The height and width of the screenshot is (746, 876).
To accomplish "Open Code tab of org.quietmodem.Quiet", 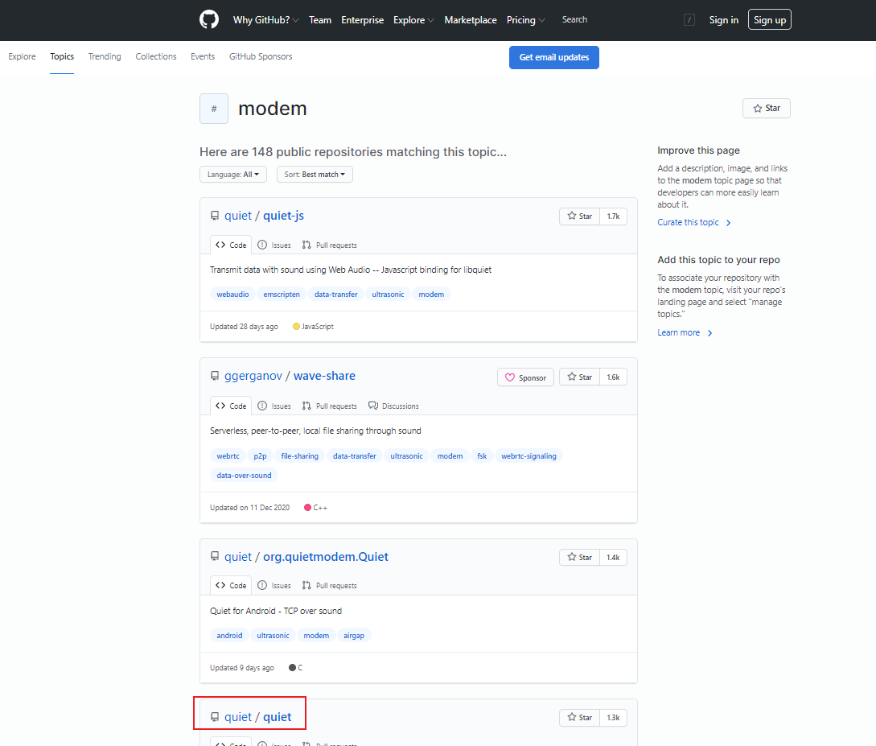I will click(232, 585).
